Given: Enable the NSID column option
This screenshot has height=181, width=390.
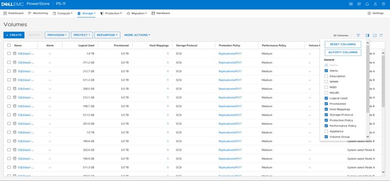Looking at the screenshot, I should (x=326, y=87).
